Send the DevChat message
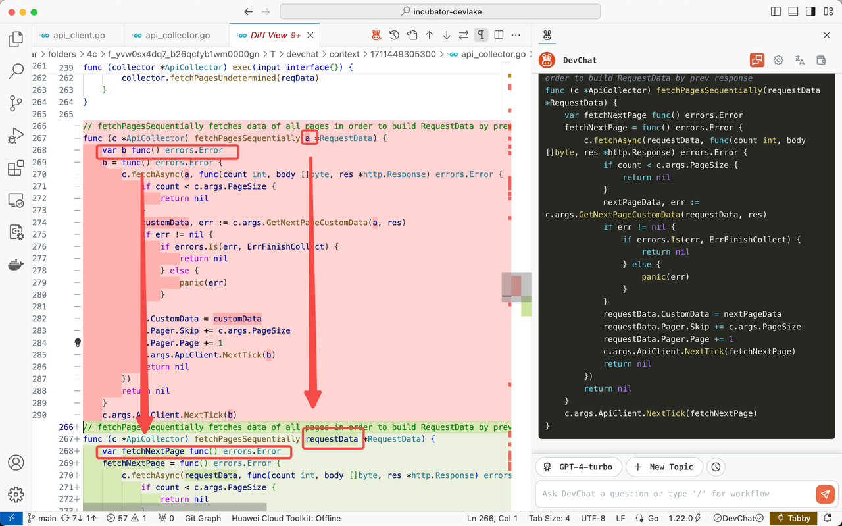Image resolution: width=842 pixels, height=526 pixels. click(824, 494)
